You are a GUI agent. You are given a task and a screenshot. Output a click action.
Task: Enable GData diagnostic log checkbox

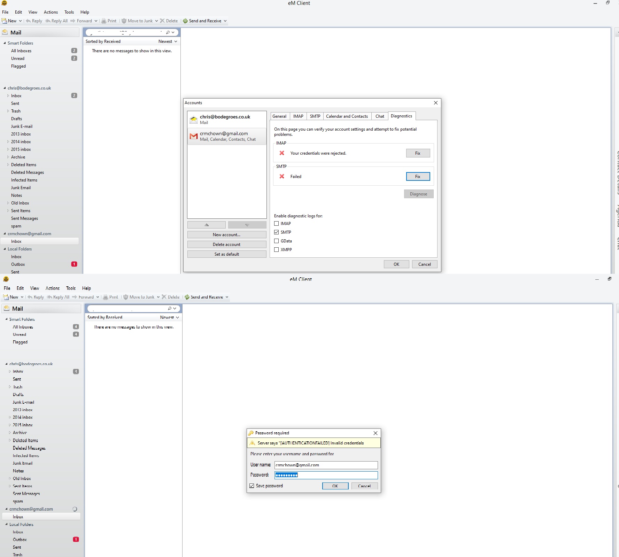coord(277,241)
